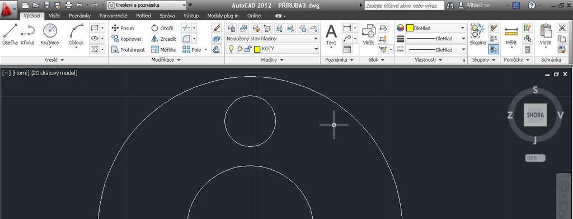Click the table tool icon
573x219 pixels.
click(x=347, y=49)
